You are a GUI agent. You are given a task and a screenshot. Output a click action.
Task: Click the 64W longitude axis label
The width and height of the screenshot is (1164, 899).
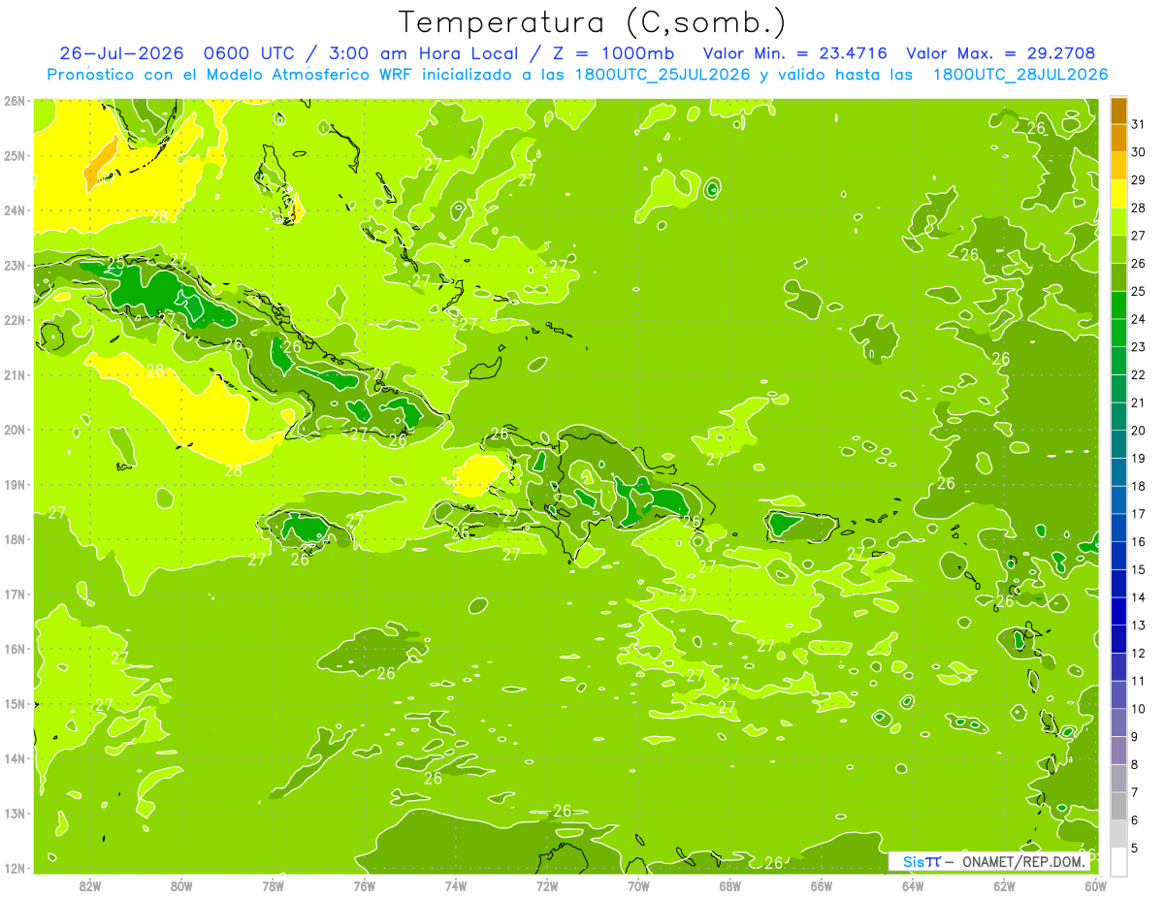(x=913, y=885)
